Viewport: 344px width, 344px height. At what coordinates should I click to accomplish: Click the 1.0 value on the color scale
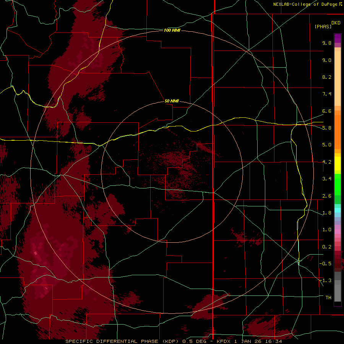click(x=327, y=230)
